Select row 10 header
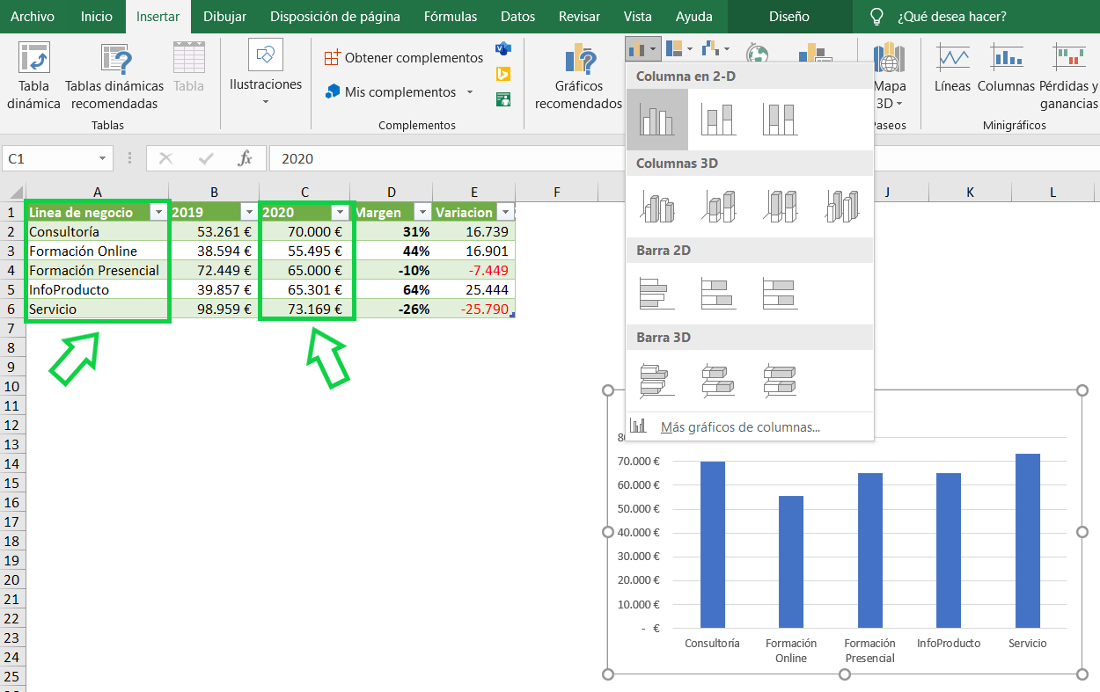Screen dimensions: 1100x692 tap(12, 387)
